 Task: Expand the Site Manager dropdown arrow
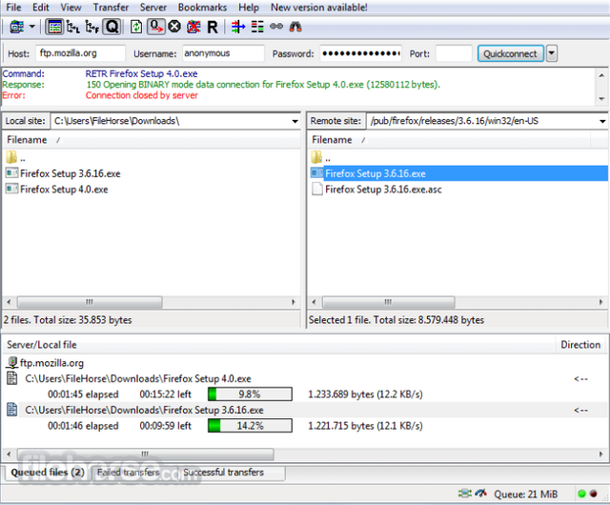32,27
